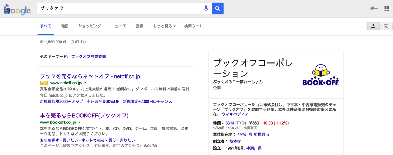Image resolution: width=393 pixels, height=155 pixels.
Task: Click the Google logo
Action: coord(17,9)
